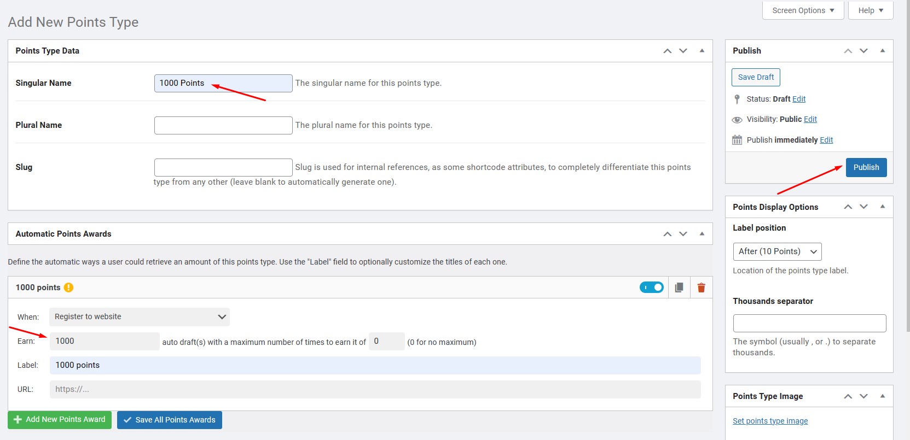This screenshot has width=910, height=440.
Task: Open the Label position dropdown
Action: (x=777, y=251)
